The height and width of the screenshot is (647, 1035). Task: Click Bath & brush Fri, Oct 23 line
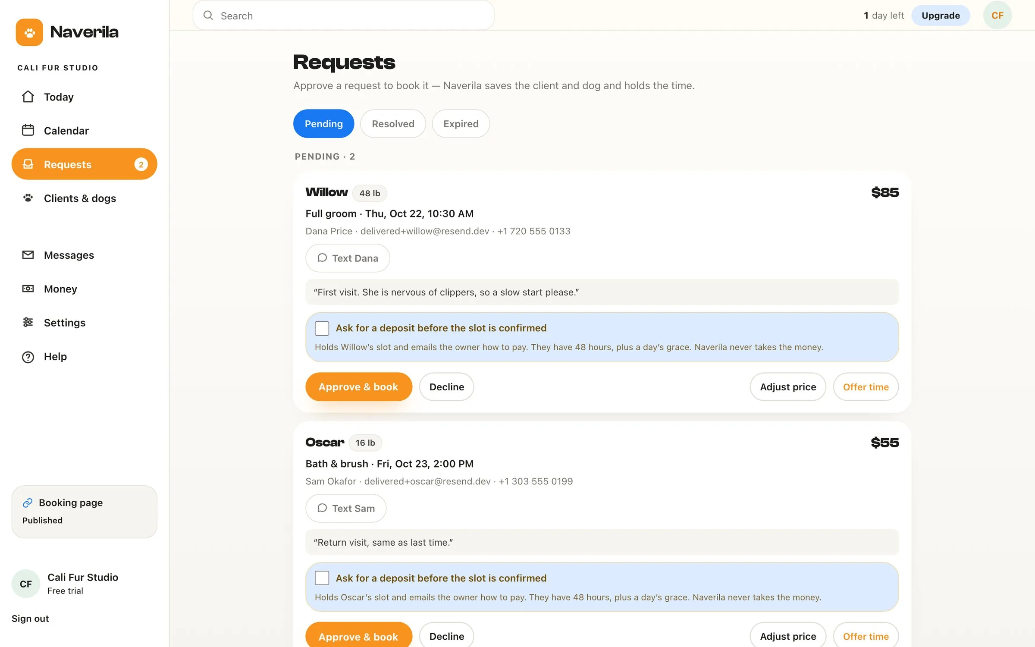point(389,464)
